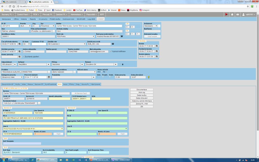Click the PL ID field 24312516
Image resolution: width=259 pixels, height=162 pixels.
click(x=10, y=26)
